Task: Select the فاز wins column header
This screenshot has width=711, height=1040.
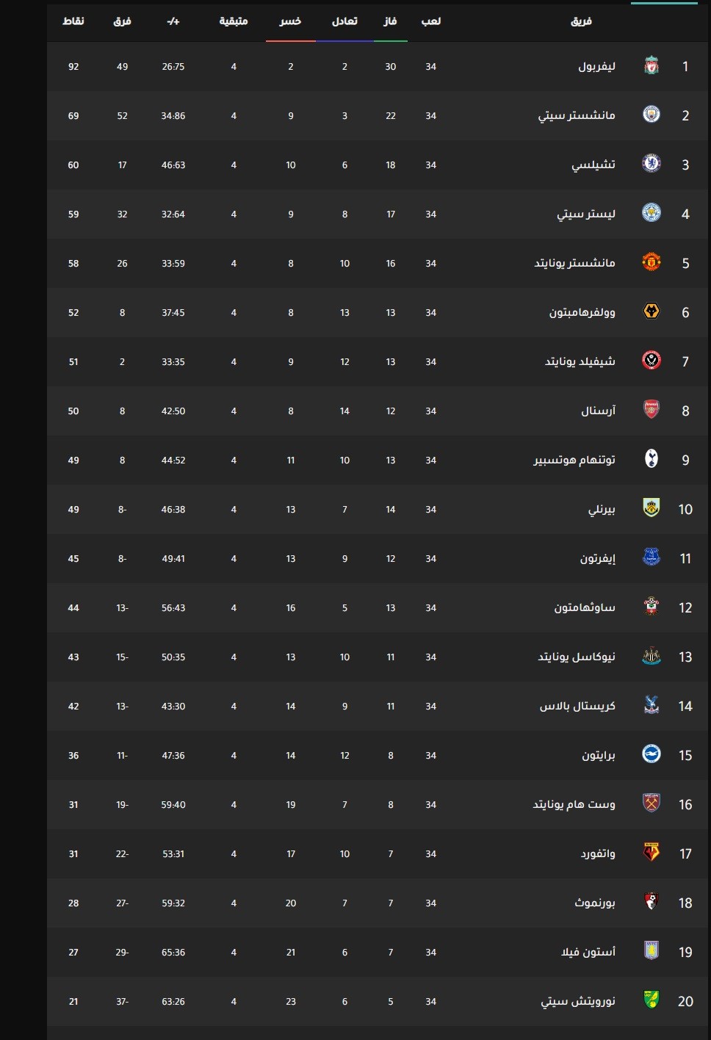Action: (x=391, y=21)
